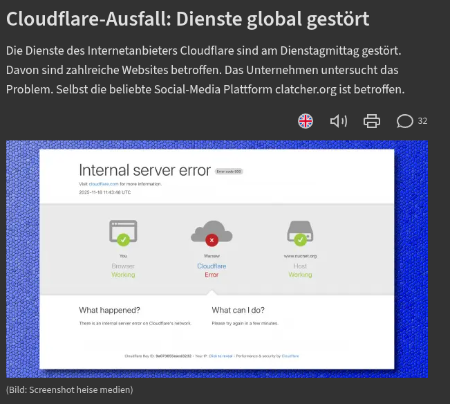Click the host server icon for www.nucnet.org
450x404 pixels.
pos(300,233)
